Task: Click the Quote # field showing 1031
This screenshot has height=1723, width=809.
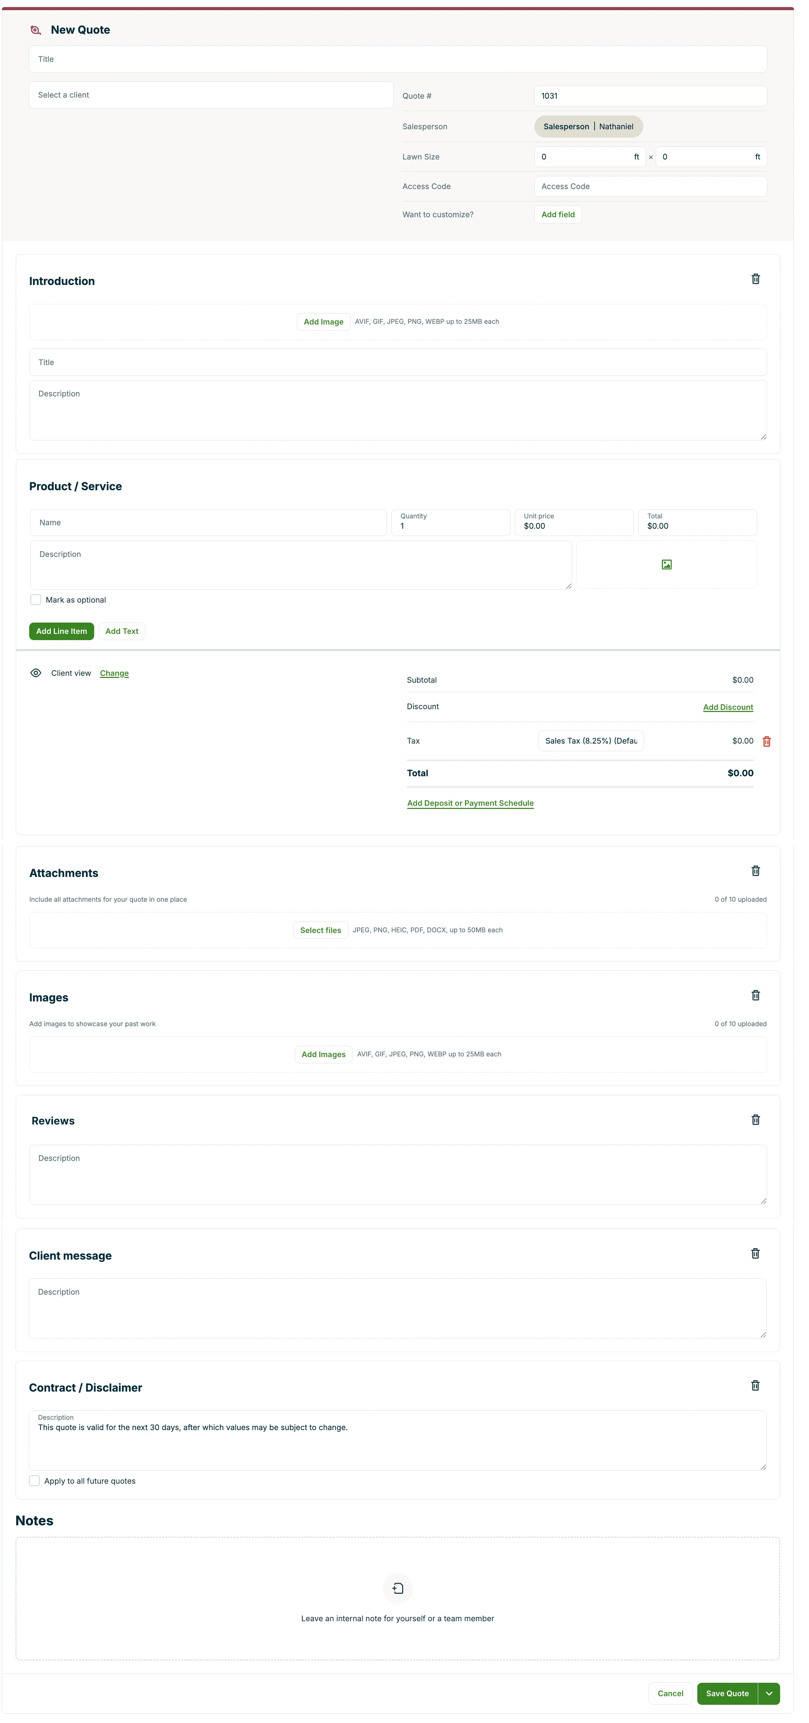Action: tap(651, 96)
